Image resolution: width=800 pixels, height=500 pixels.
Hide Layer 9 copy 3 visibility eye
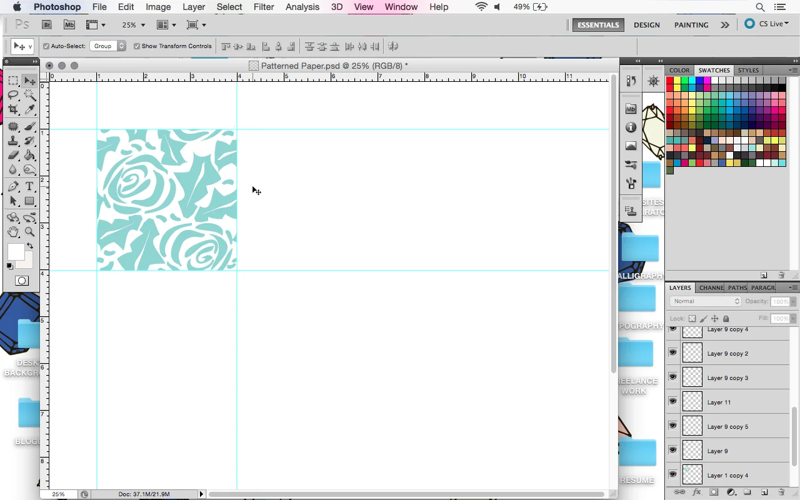point(672,377)
